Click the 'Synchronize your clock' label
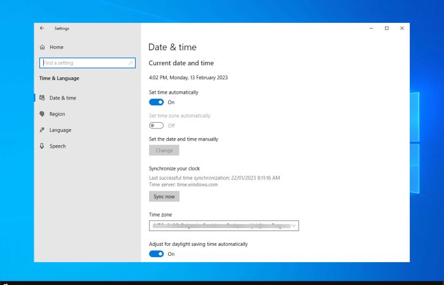The height and width of the screenshot is (285, 444). [x=174, y=168]
